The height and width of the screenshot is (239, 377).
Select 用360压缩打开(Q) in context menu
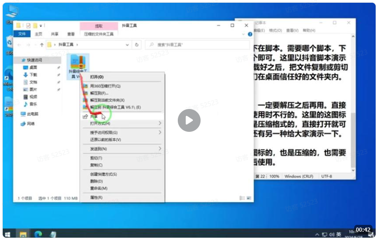[105, 86]
